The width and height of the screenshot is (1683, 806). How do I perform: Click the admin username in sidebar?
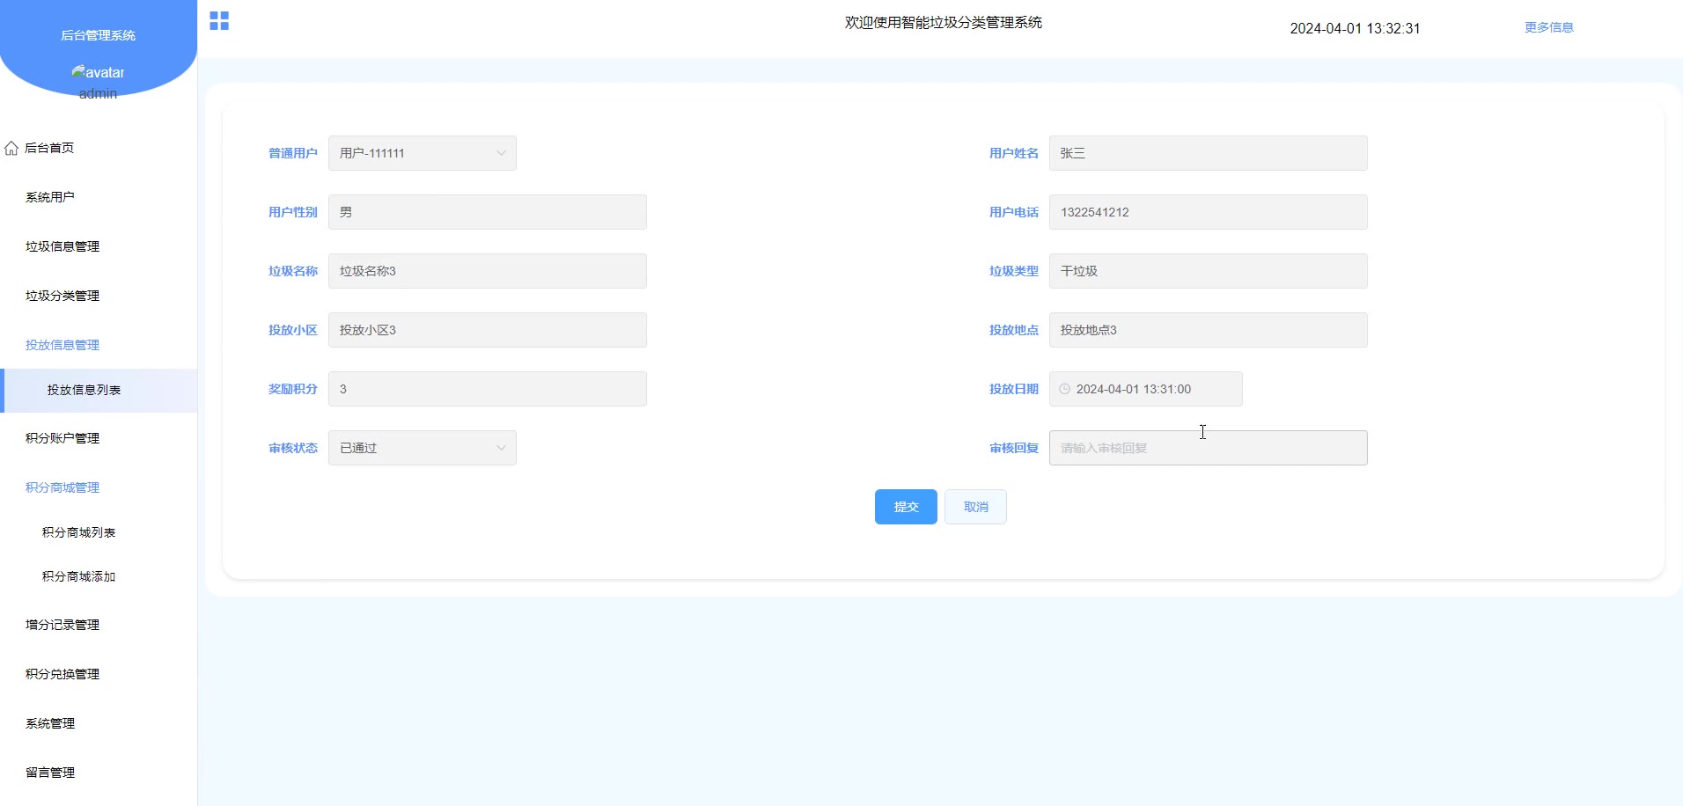(98, 93)
